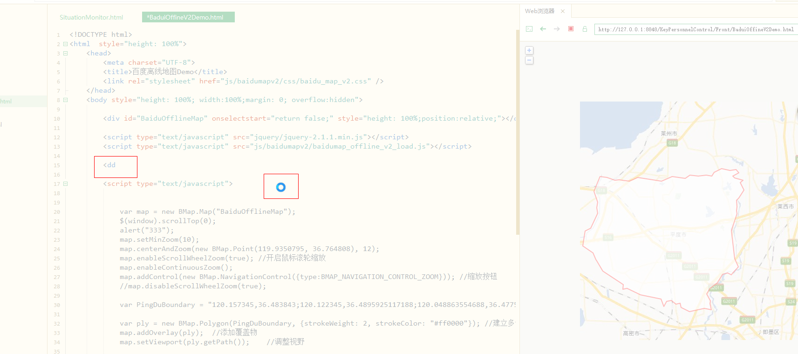Collapse the head block on line 3
Image resolution: width=798 pixels, height=354 pixels.
pyautogui.click(x=66, y=54)
